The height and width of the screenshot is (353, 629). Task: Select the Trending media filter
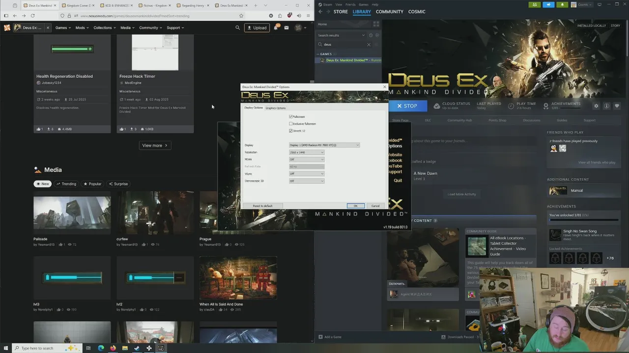(66, 184)
